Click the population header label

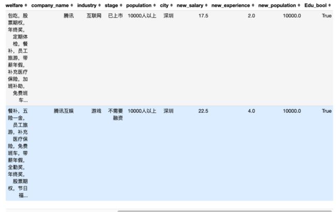tap(139, 5)
